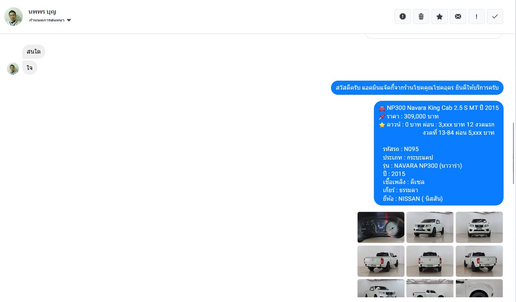
Task: Delete conversation with the trash icon
Action: [x=421, y=16]
